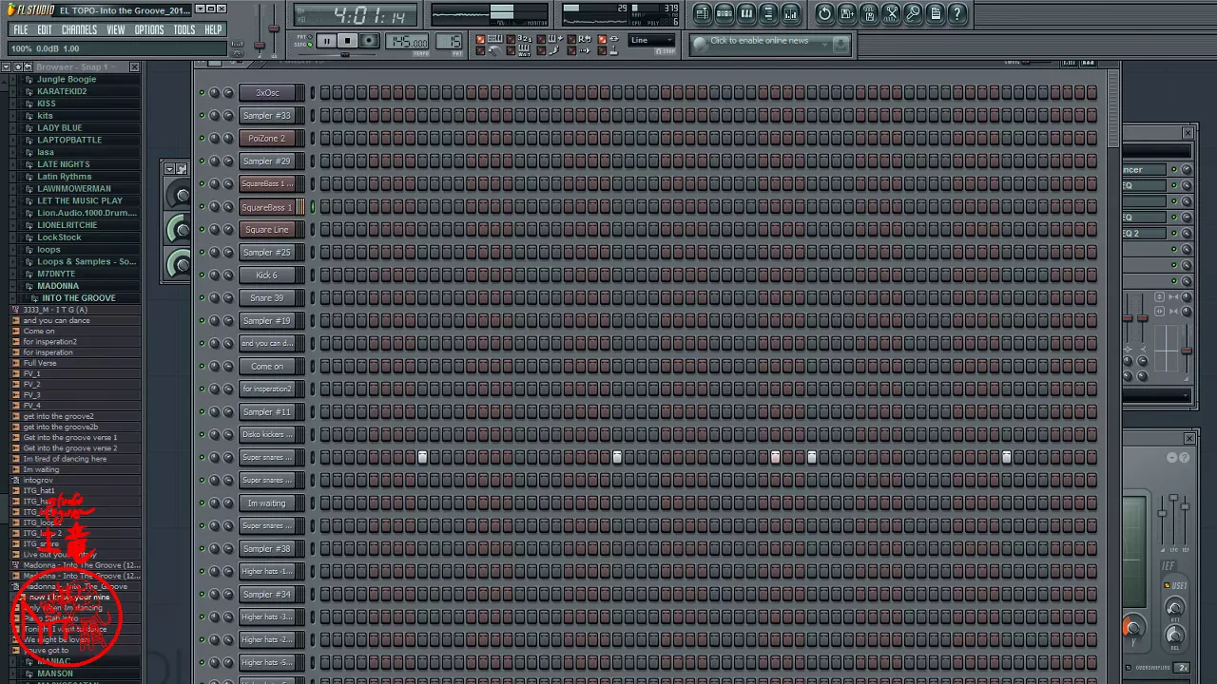Open the Line snap mode dropdown
This screenshot has height=684, width=1217.
point(652,40)
